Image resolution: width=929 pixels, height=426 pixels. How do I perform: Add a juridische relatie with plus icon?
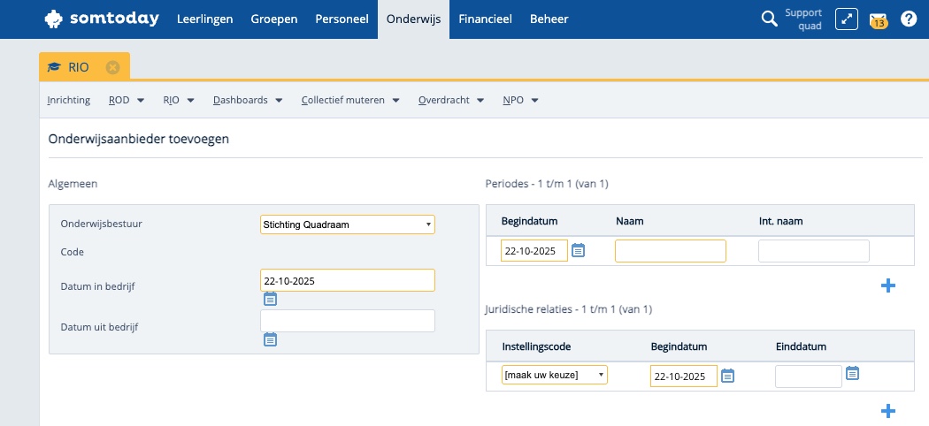click(x=888, y=411)
